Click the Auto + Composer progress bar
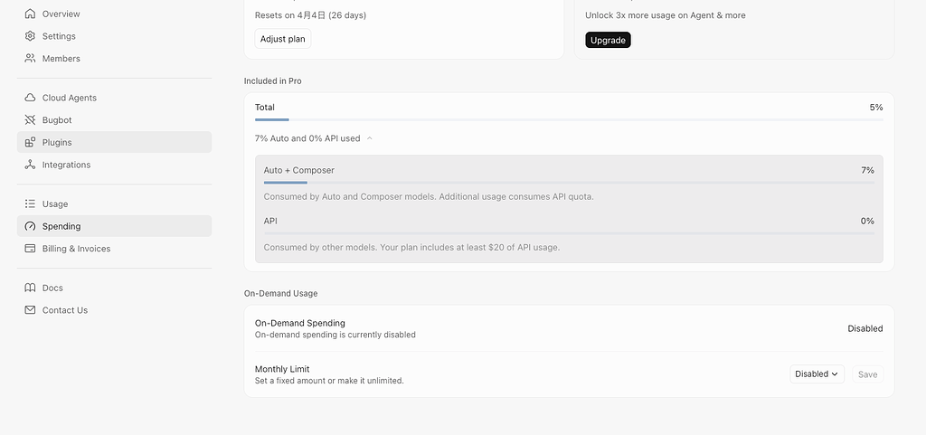Screen dimensions: 926x435 [x=569, y=183]
